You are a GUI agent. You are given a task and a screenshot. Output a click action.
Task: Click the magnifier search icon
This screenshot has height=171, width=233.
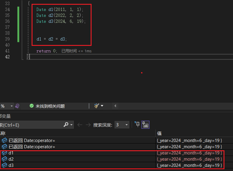[66, 125]
